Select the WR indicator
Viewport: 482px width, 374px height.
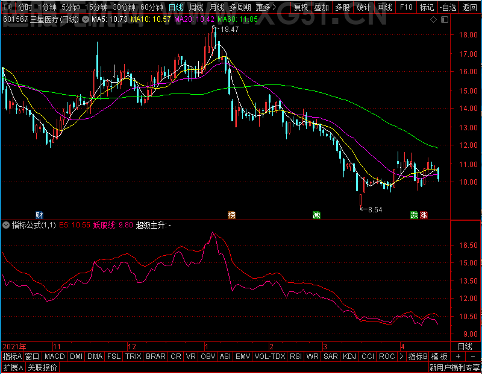[x=312, y=357]
